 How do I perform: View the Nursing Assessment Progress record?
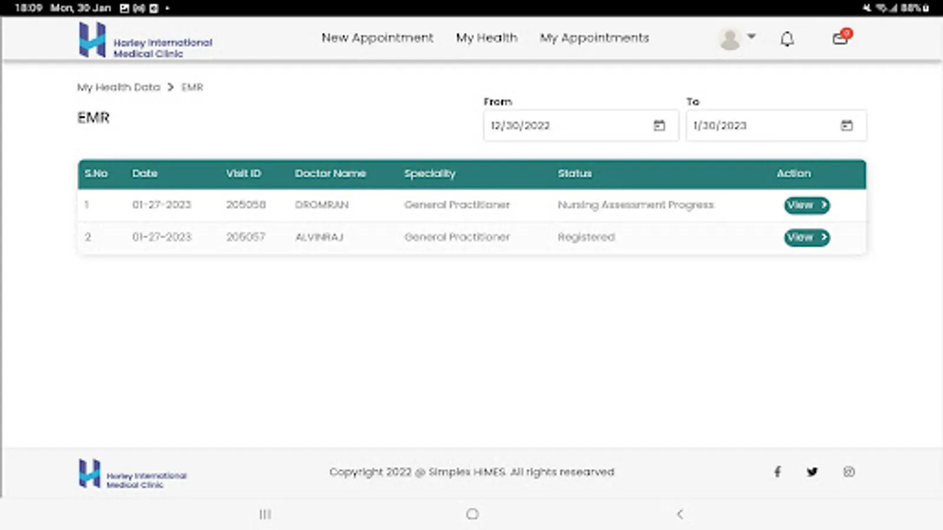[806, 206]
